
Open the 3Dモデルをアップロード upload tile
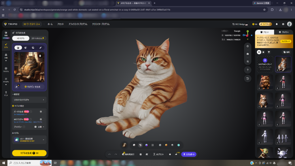[x=265, y=64]
